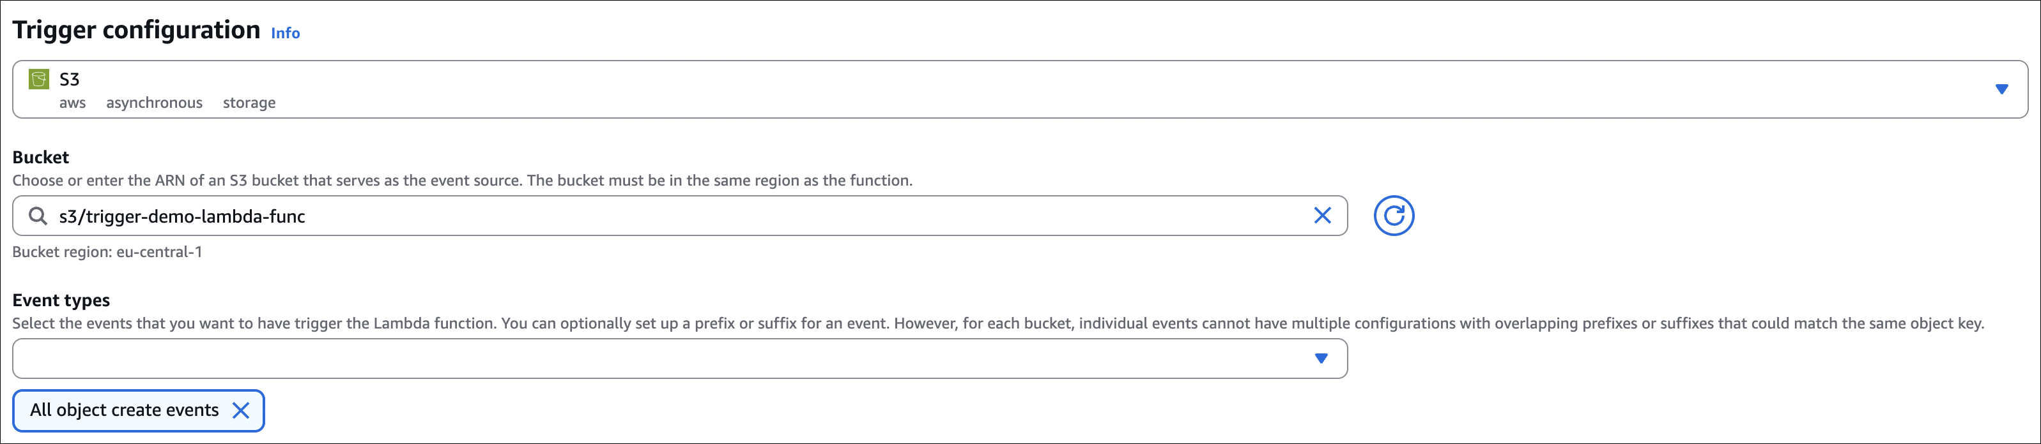Click the Bucket ARN description text
The image size is (2041, 444).
462,181
